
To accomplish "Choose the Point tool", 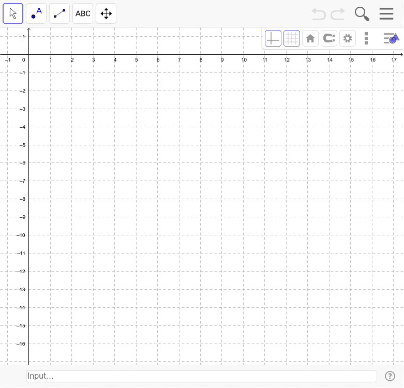I will coord(36,13).
